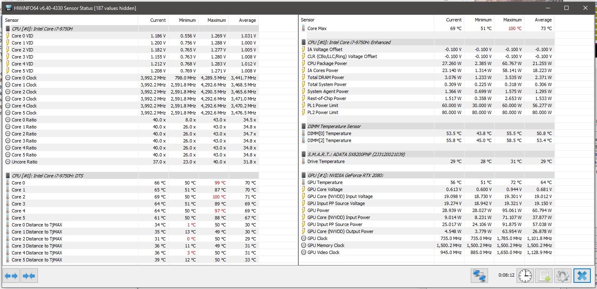
Task: Open sensor settings gear icon
Action: coord(562,275)
